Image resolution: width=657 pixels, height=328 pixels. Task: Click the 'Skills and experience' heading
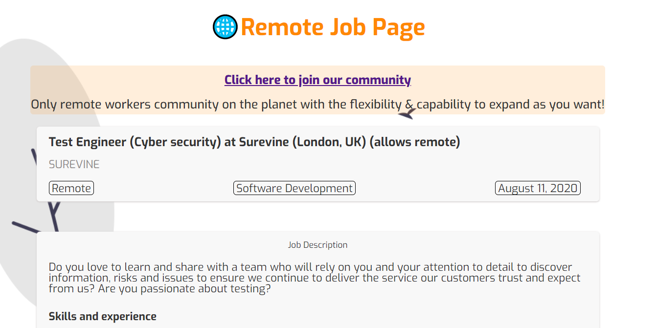(x=102, y=316)
